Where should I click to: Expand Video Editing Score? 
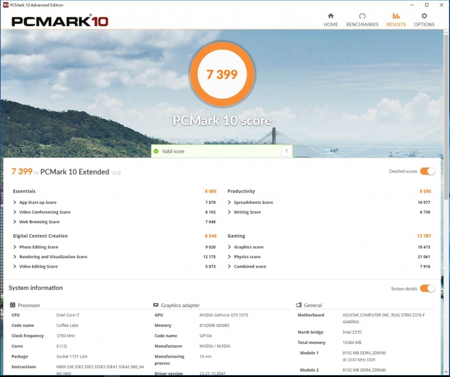point(14,266)
